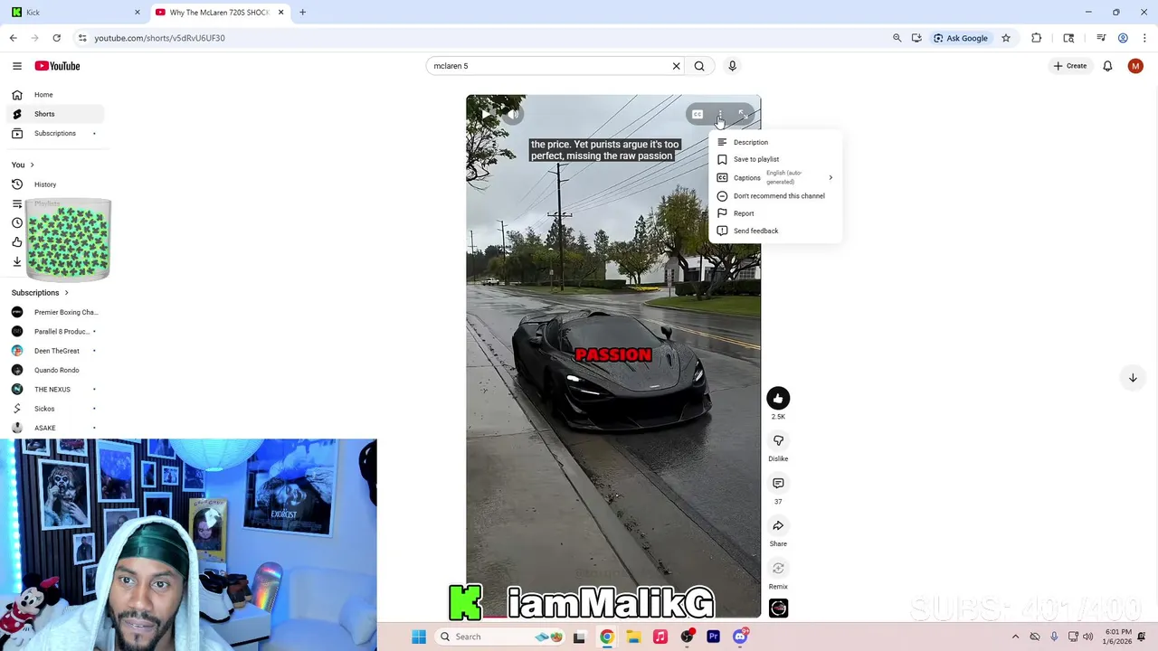Open Home in the sidebar
Image resolution: width=1158 pixels, height=651 pixels.
coord(54,95)
